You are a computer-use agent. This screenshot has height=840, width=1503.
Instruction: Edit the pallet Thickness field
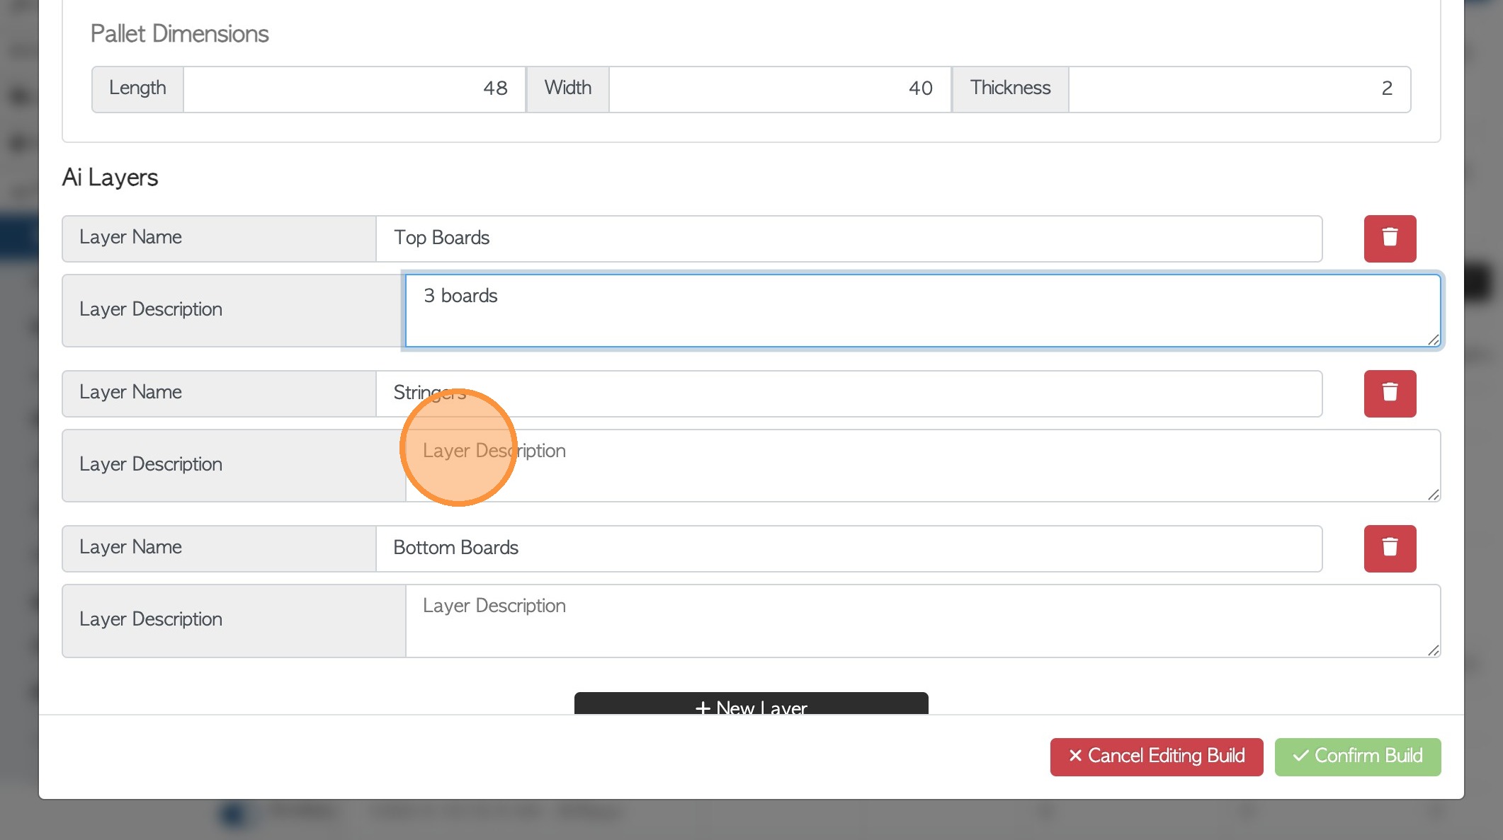[x=1238, y=89]
